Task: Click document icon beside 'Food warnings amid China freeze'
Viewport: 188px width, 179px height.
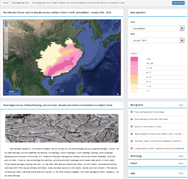Action: point(131,112)
